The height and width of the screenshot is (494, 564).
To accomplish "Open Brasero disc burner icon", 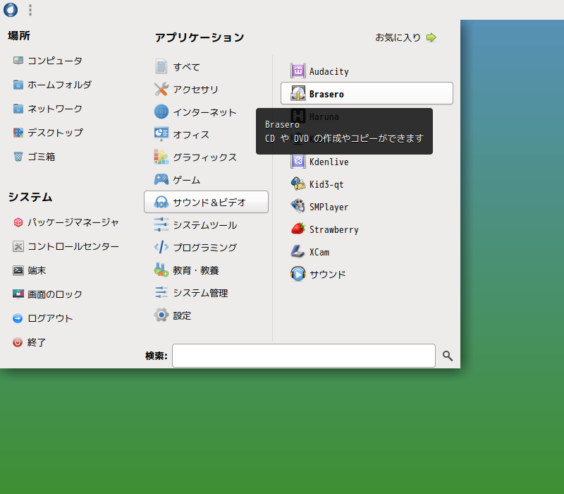I will 298,94.
